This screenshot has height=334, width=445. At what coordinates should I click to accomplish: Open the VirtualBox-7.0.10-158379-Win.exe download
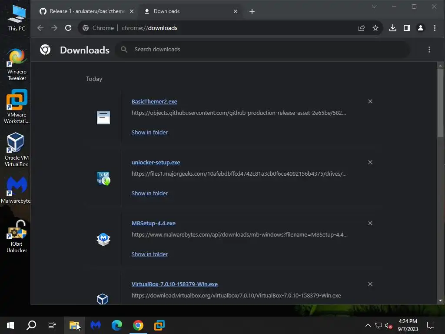pos(175,284)
